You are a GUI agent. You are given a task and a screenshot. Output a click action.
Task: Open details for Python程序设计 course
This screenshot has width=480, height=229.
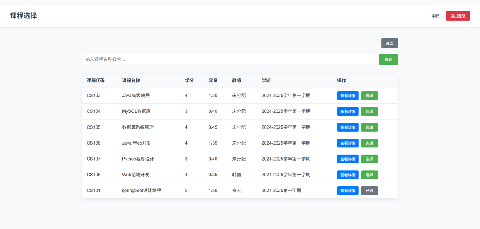(x=348, y=159)
